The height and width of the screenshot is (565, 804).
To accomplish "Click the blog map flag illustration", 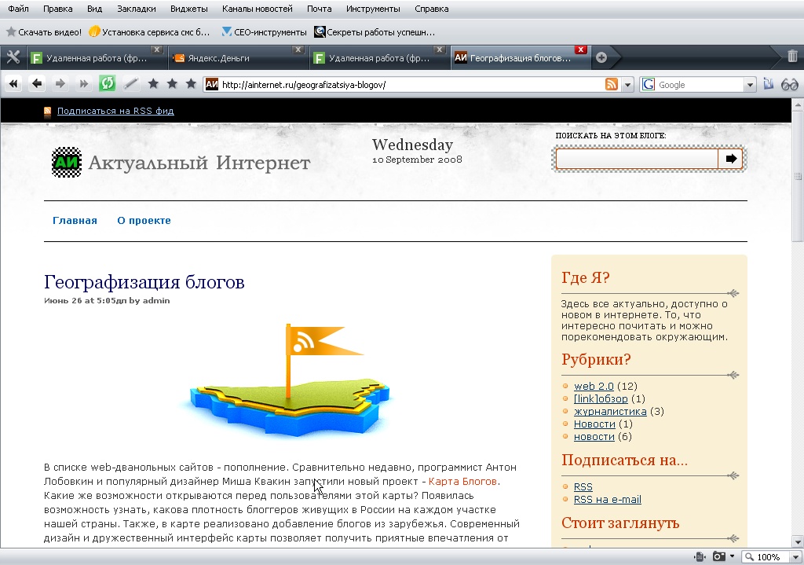I will coord(287,380).
